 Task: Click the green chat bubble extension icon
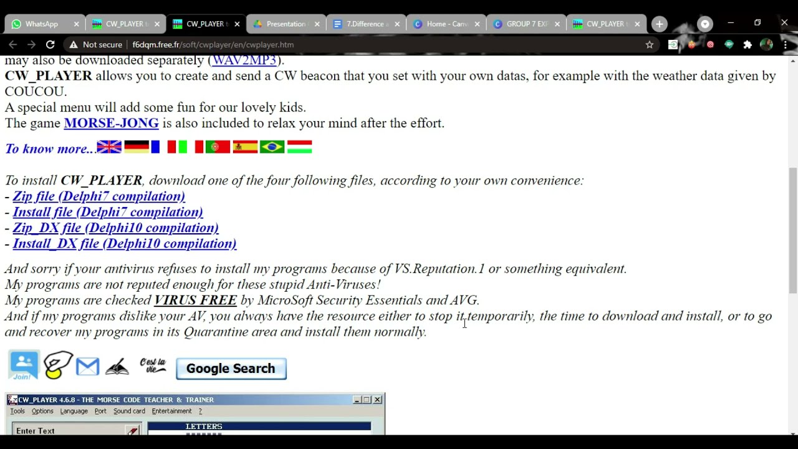(x=729, y=44)
